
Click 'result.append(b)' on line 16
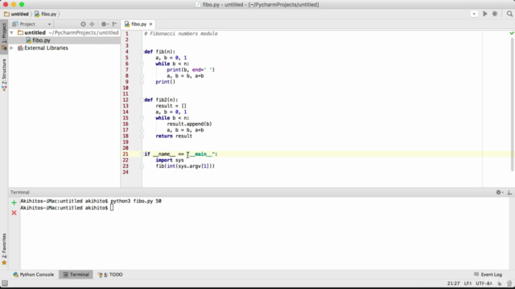(189, 124)
